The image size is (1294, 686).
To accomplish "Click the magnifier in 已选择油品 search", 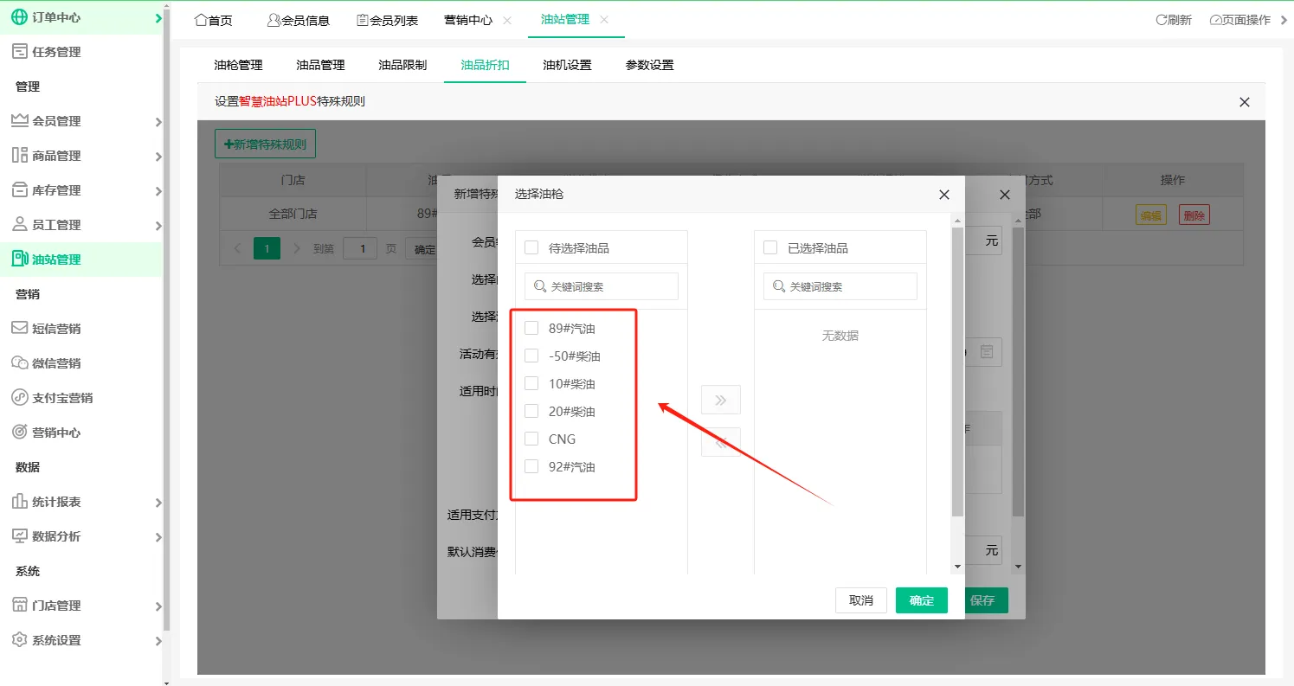I will point(779,286).
